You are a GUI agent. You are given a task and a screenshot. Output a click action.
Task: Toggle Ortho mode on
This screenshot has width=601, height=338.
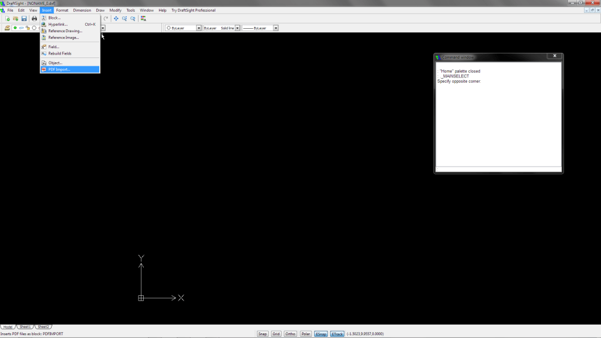click(290, 333)
